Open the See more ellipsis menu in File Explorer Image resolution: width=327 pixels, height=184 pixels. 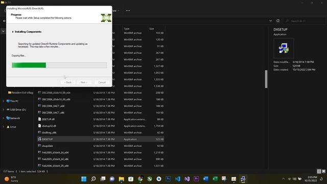(128, 10)
